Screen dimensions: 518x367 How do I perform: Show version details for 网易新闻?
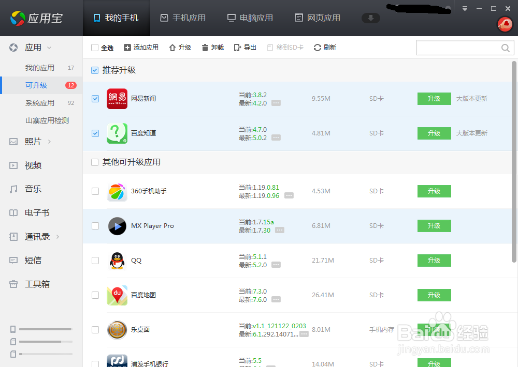(276, 103)
